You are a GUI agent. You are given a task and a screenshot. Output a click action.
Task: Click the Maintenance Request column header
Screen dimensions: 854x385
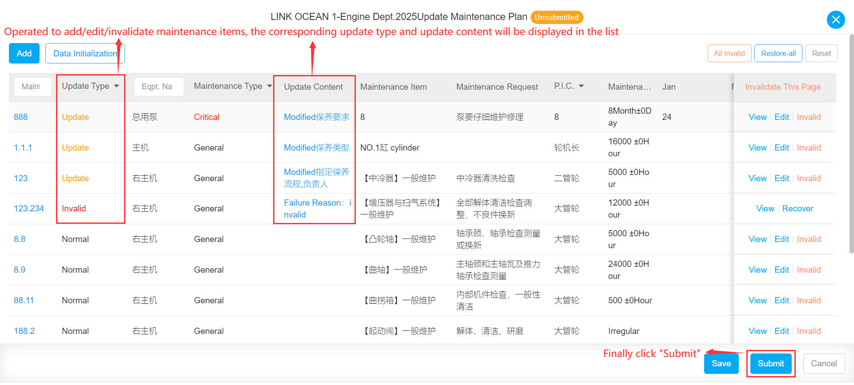pyautogui.click(x=497, y=87)
